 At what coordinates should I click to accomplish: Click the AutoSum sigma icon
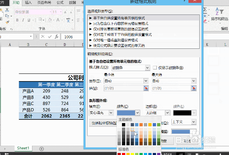point(205,10)
